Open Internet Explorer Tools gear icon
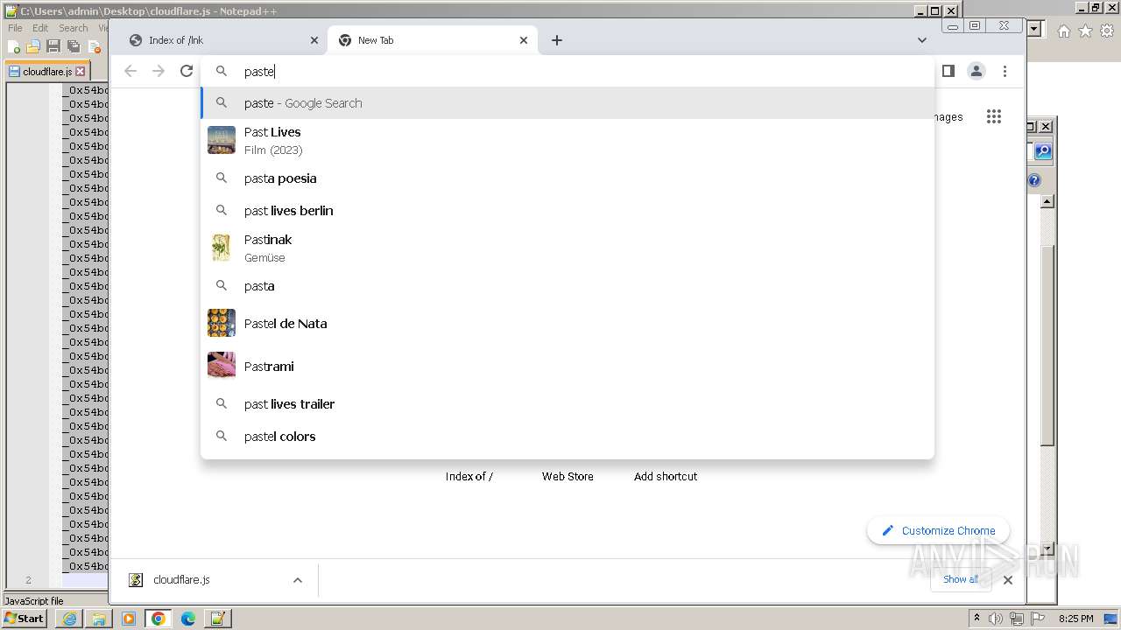 coord(1106,31)
